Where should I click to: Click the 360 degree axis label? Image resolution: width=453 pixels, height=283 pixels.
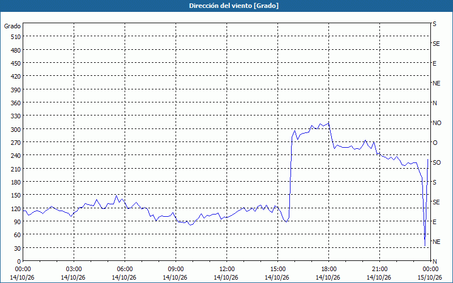click(x=16, y=103)
